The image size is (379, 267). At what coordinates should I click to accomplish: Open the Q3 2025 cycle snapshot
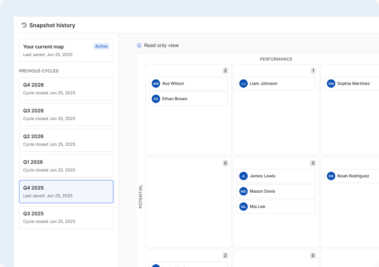[x=66, y=217]
